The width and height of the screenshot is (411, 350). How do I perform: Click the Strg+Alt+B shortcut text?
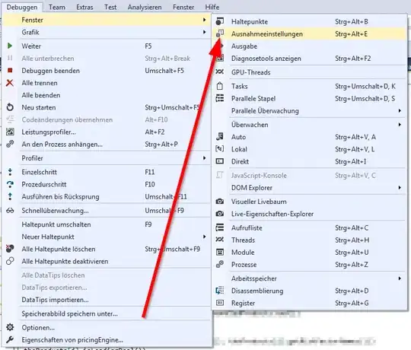click(x=352, y=21)
